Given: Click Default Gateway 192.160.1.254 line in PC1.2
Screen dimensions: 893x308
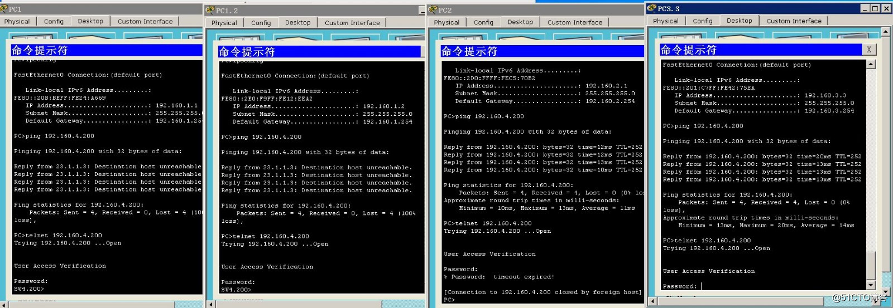Looking at the screenshot, I should (x=323, y=121).
